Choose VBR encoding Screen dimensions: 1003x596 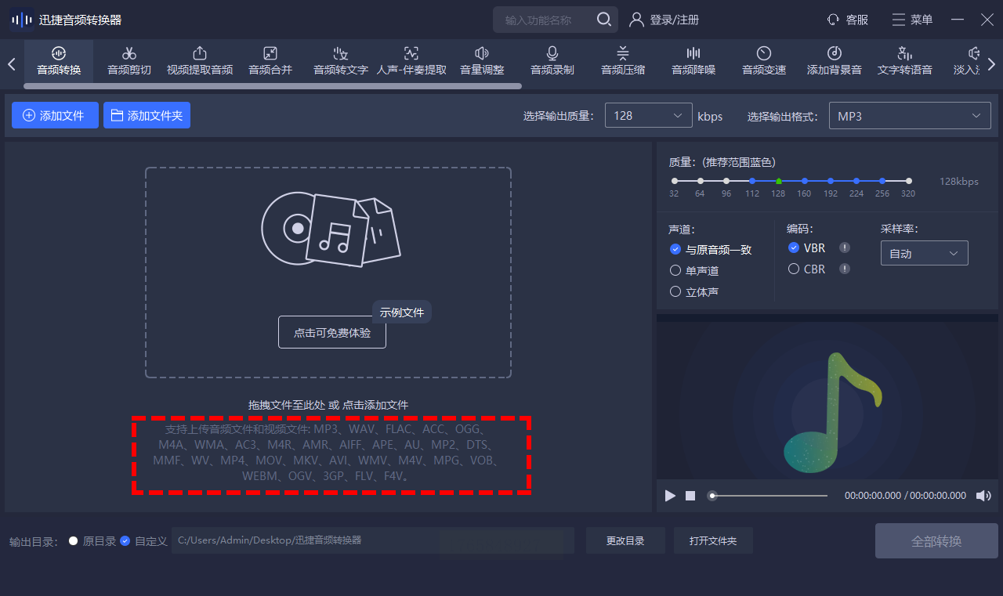click(806, 248)
